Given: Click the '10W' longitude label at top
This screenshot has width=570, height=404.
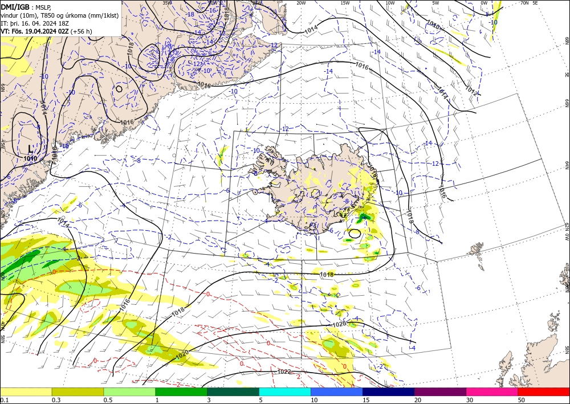Looking at the screenshot, I should [390, 3].
